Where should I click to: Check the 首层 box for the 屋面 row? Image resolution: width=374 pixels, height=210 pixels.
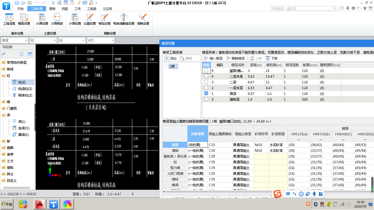pyautogui.click(x=206, y=71)
